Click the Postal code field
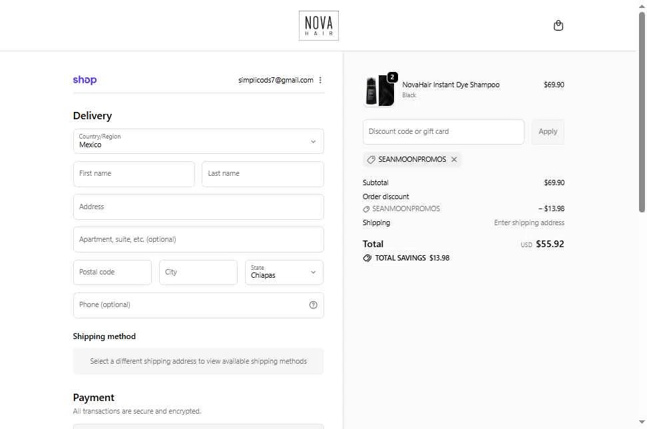The width and height of the screenshot is (647, 429). pos(112,272)
